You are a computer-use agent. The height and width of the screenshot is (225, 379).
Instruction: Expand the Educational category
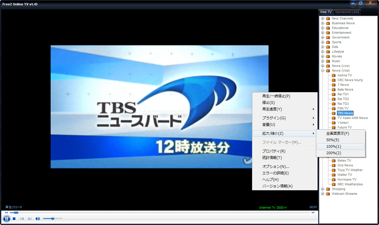click(x=323, y=28)
